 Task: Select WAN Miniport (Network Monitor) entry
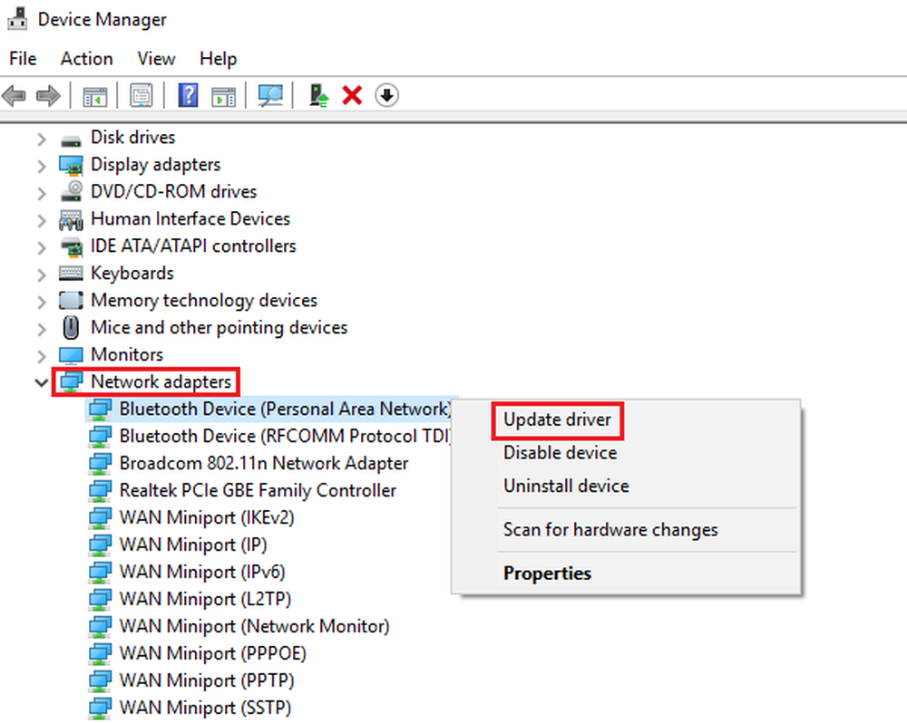coord(255,626)
